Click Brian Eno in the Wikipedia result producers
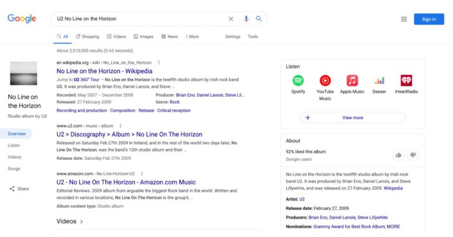 (185, 95)
